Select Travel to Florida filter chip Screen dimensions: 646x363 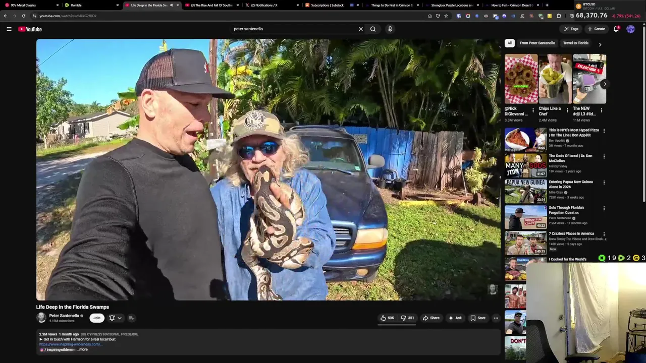click(x=575, y=43)
